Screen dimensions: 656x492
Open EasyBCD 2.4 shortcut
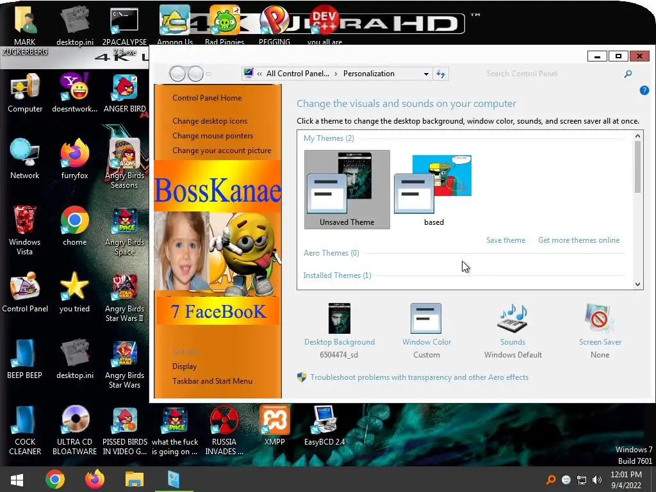click(x=324, y=425)
